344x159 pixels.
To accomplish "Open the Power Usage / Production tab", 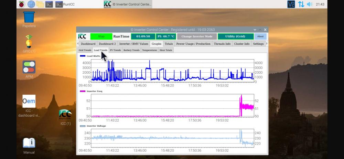I will pyautogui.click(x=193, y=44).
